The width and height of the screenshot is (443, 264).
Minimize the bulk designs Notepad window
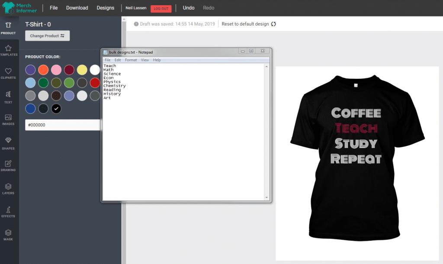pyautogui.click(x=243, y=51)
